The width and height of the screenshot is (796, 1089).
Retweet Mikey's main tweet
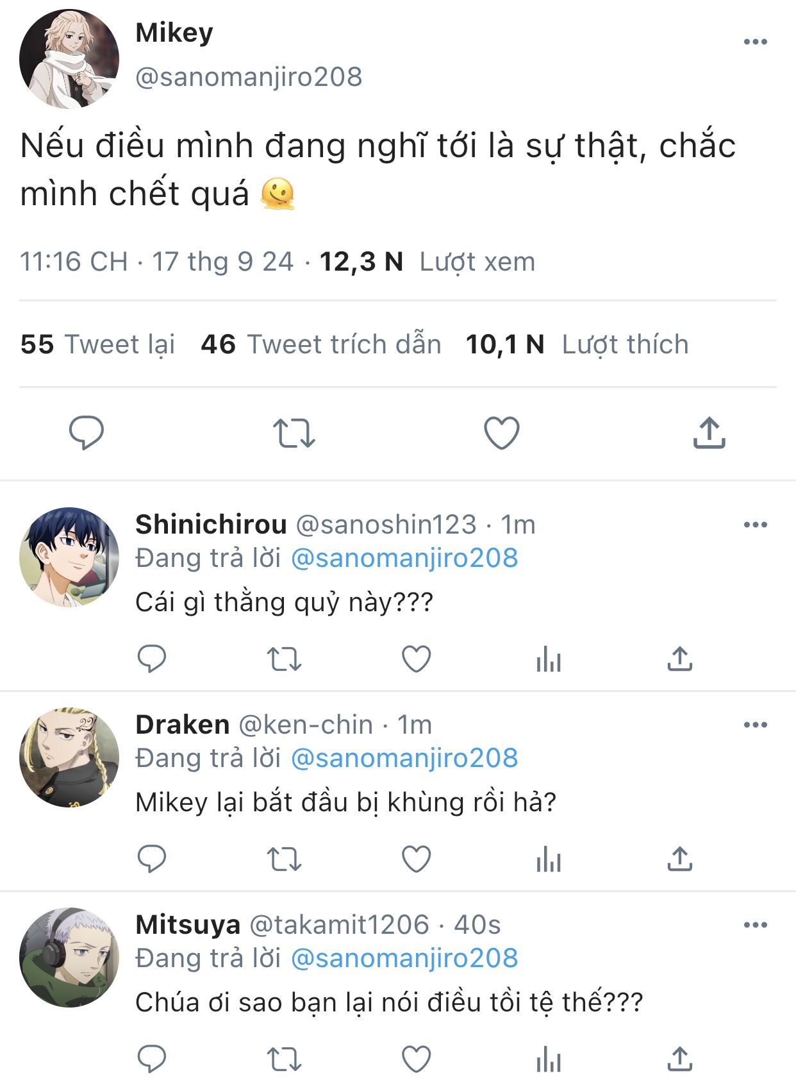tap(294, 433)
